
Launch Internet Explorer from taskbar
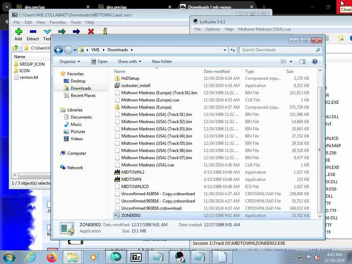pos(30,257)
